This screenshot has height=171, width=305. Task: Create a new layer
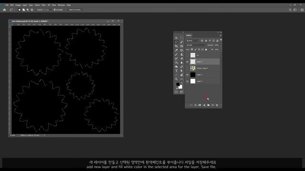(x=213, y=105)
